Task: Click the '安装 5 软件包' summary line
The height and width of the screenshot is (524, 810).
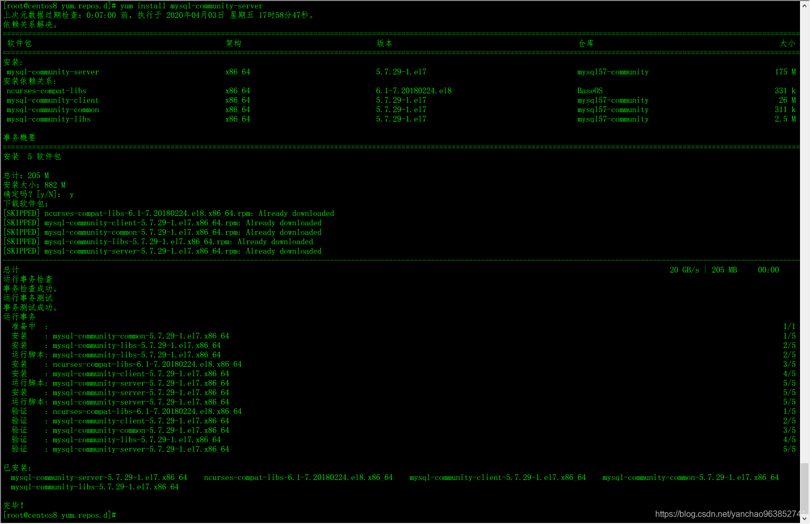Action: [x=32, y=157]
